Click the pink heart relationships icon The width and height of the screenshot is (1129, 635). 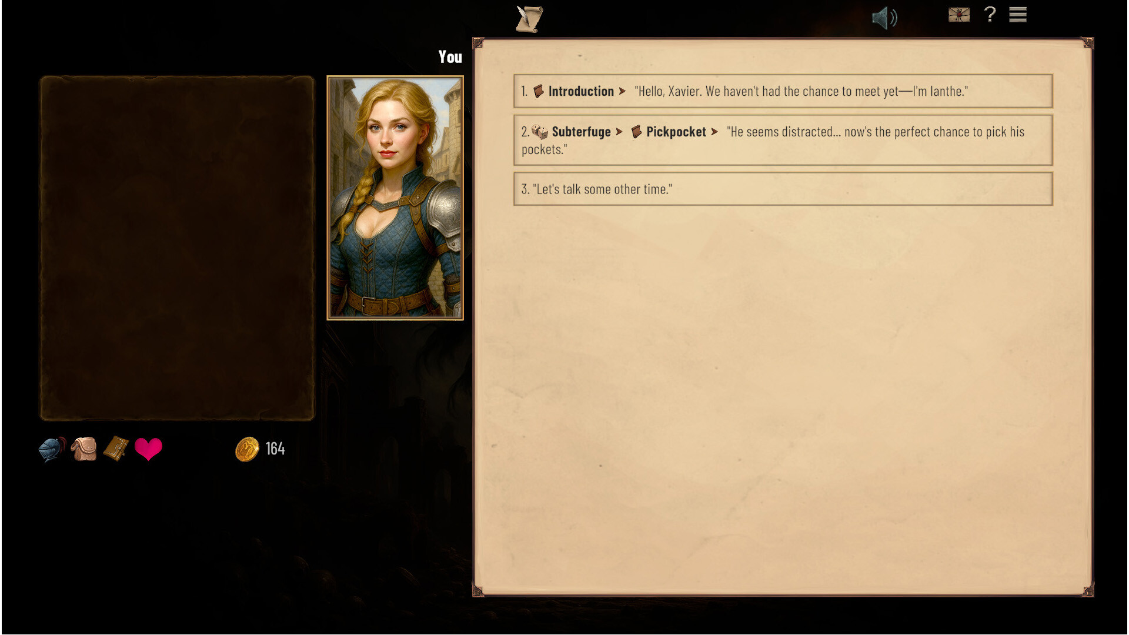tap(148, 449)
